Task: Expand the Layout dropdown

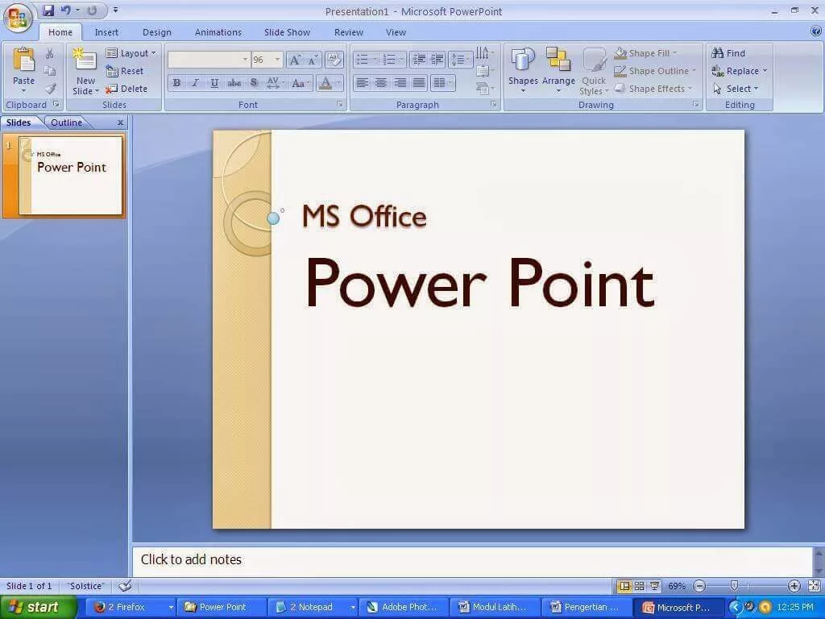Action: tap(131, 53)
